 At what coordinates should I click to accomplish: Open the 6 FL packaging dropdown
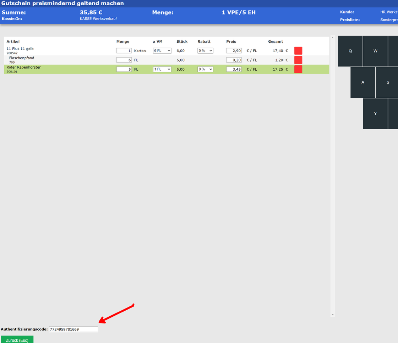point(162,51)
